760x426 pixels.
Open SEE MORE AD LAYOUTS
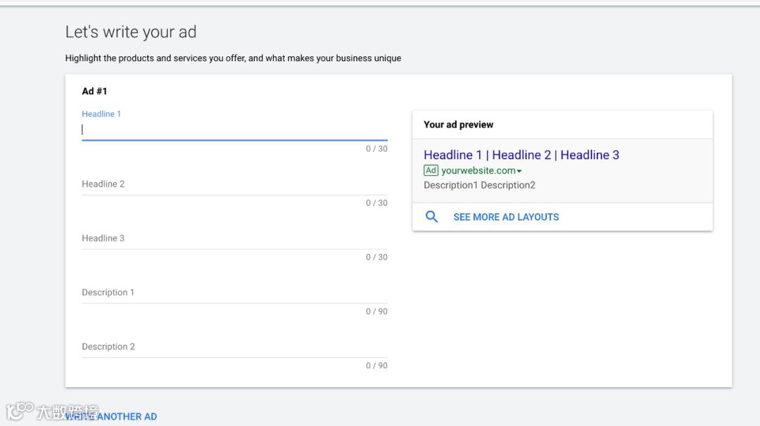click(506, 217)
